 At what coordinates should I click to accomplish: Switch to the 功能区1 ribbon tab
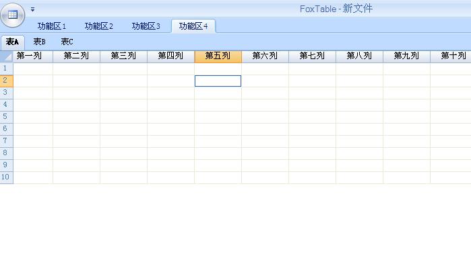pos(51,26)
